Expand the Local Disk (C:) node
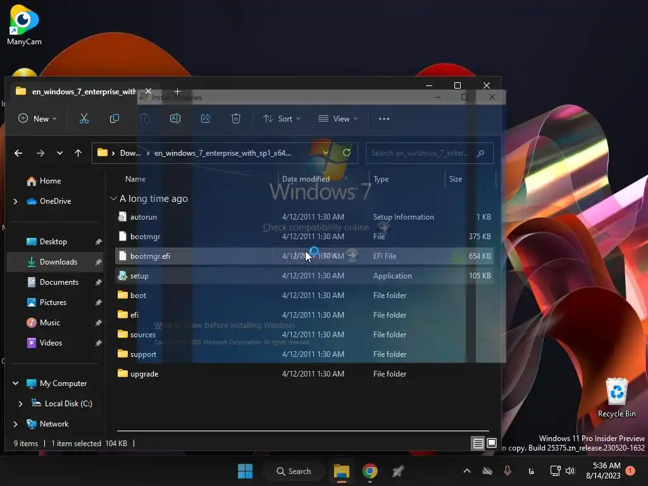 tap(20, 404)
